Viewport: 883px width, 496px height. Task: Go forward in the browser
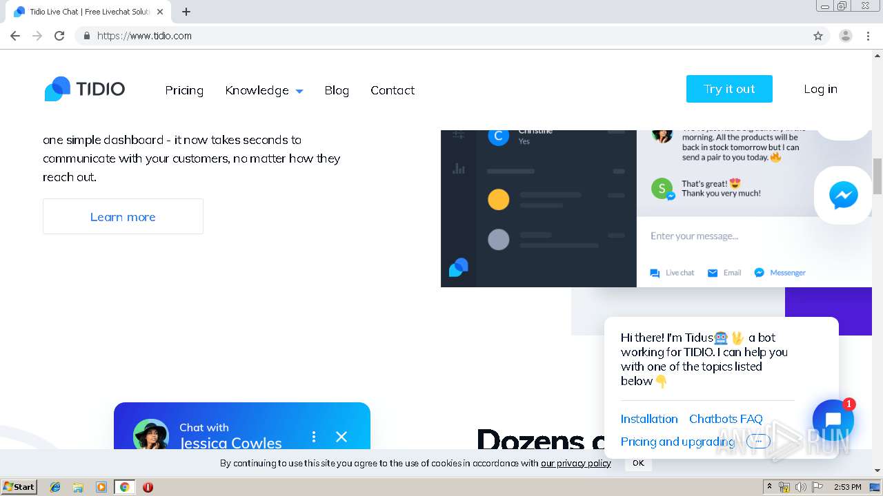pyautogui.click(x=37, y=36)
